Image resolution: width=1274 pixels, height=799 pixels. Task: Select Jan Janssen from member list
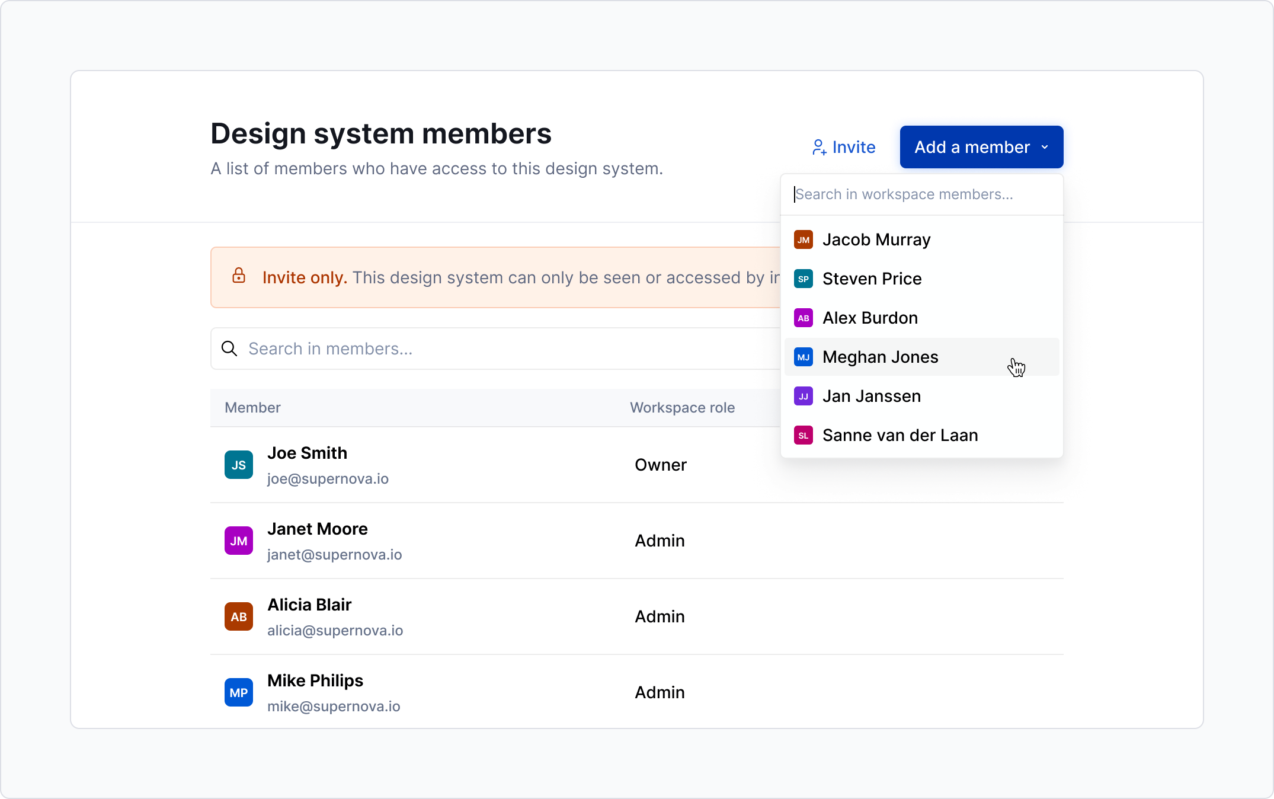pos(871,396)
